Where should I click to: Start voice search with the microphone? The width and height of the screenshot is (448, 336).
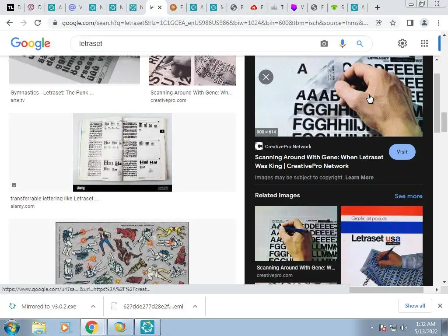(342, 44)
